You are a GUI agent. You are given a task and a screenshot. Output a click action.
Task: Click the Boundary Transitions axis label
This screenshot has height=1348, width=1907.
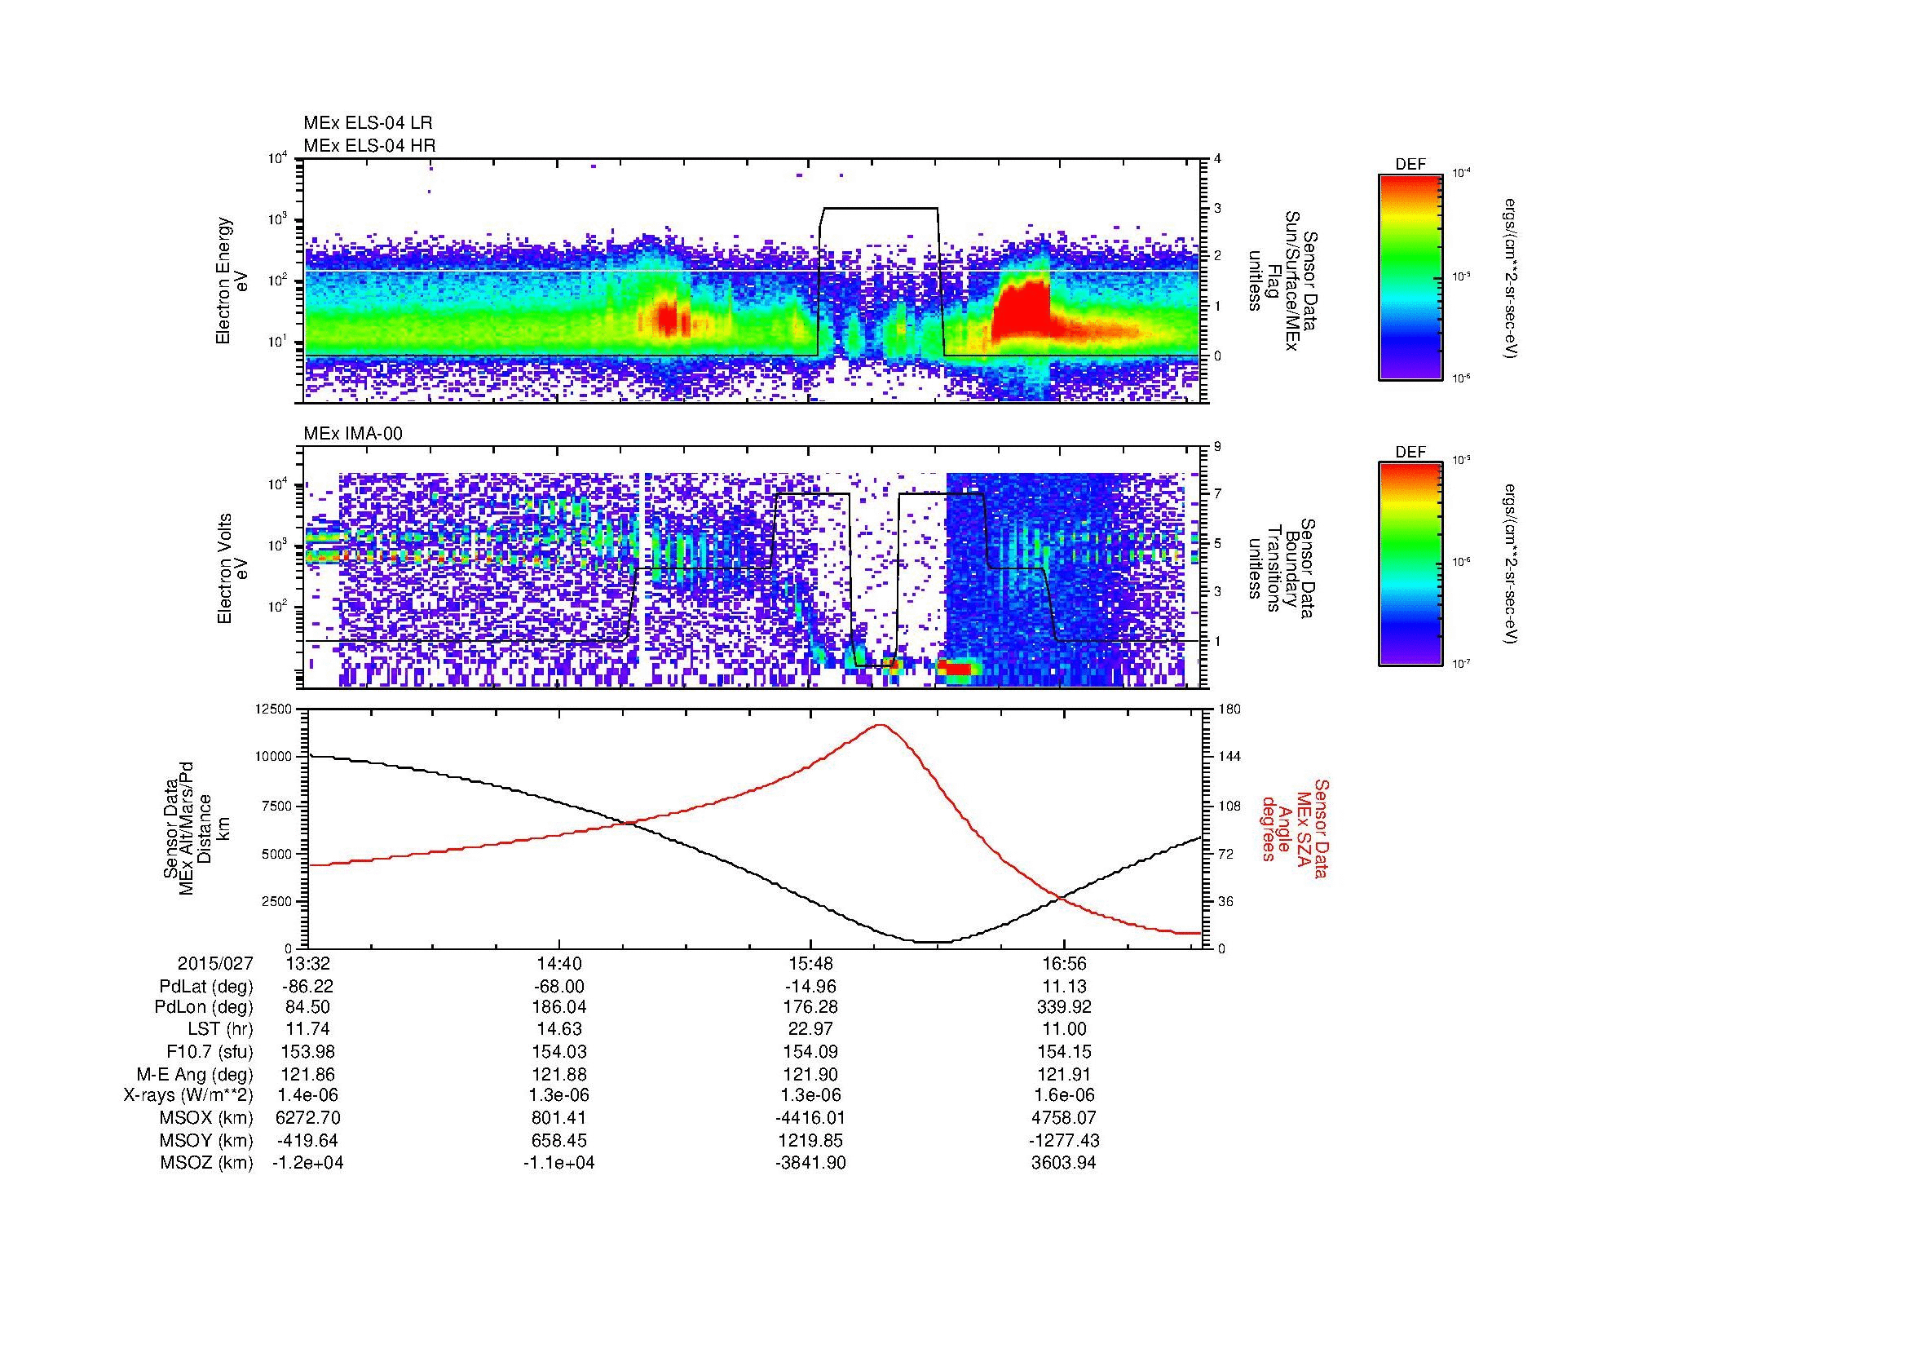(1284, 569)
